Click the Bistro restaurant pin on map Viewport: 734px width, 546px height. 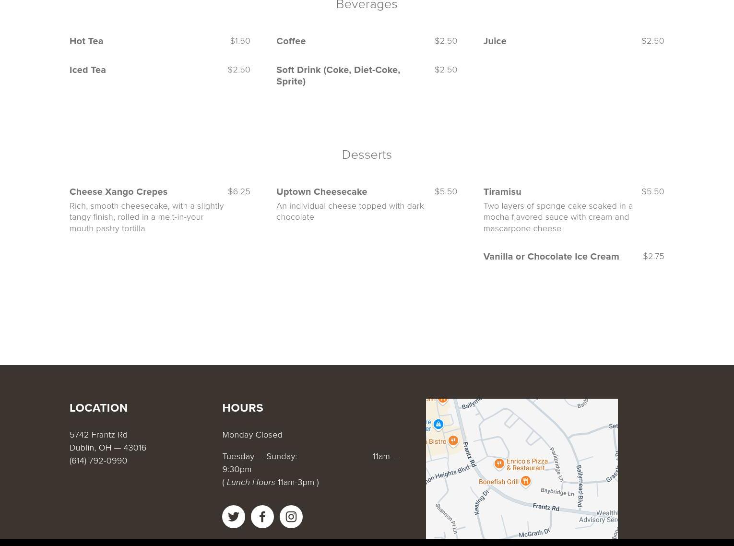pos(453,441)
